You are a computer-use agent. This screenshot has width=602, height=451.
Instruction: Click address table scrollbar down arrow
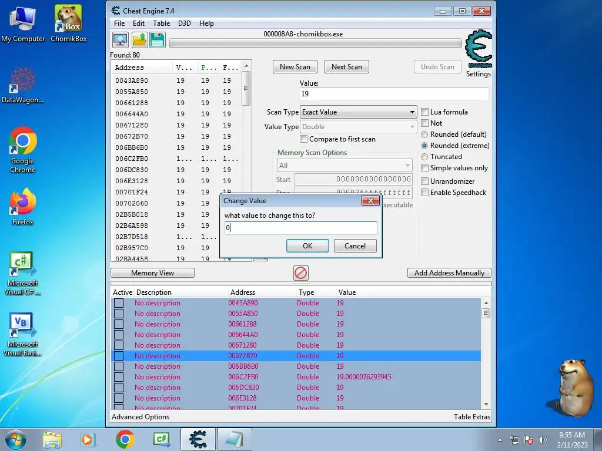(486, 404)
